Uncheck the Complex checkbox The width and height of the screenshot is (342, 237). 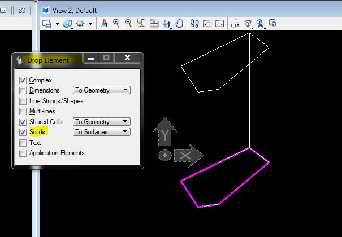[23, 80]
